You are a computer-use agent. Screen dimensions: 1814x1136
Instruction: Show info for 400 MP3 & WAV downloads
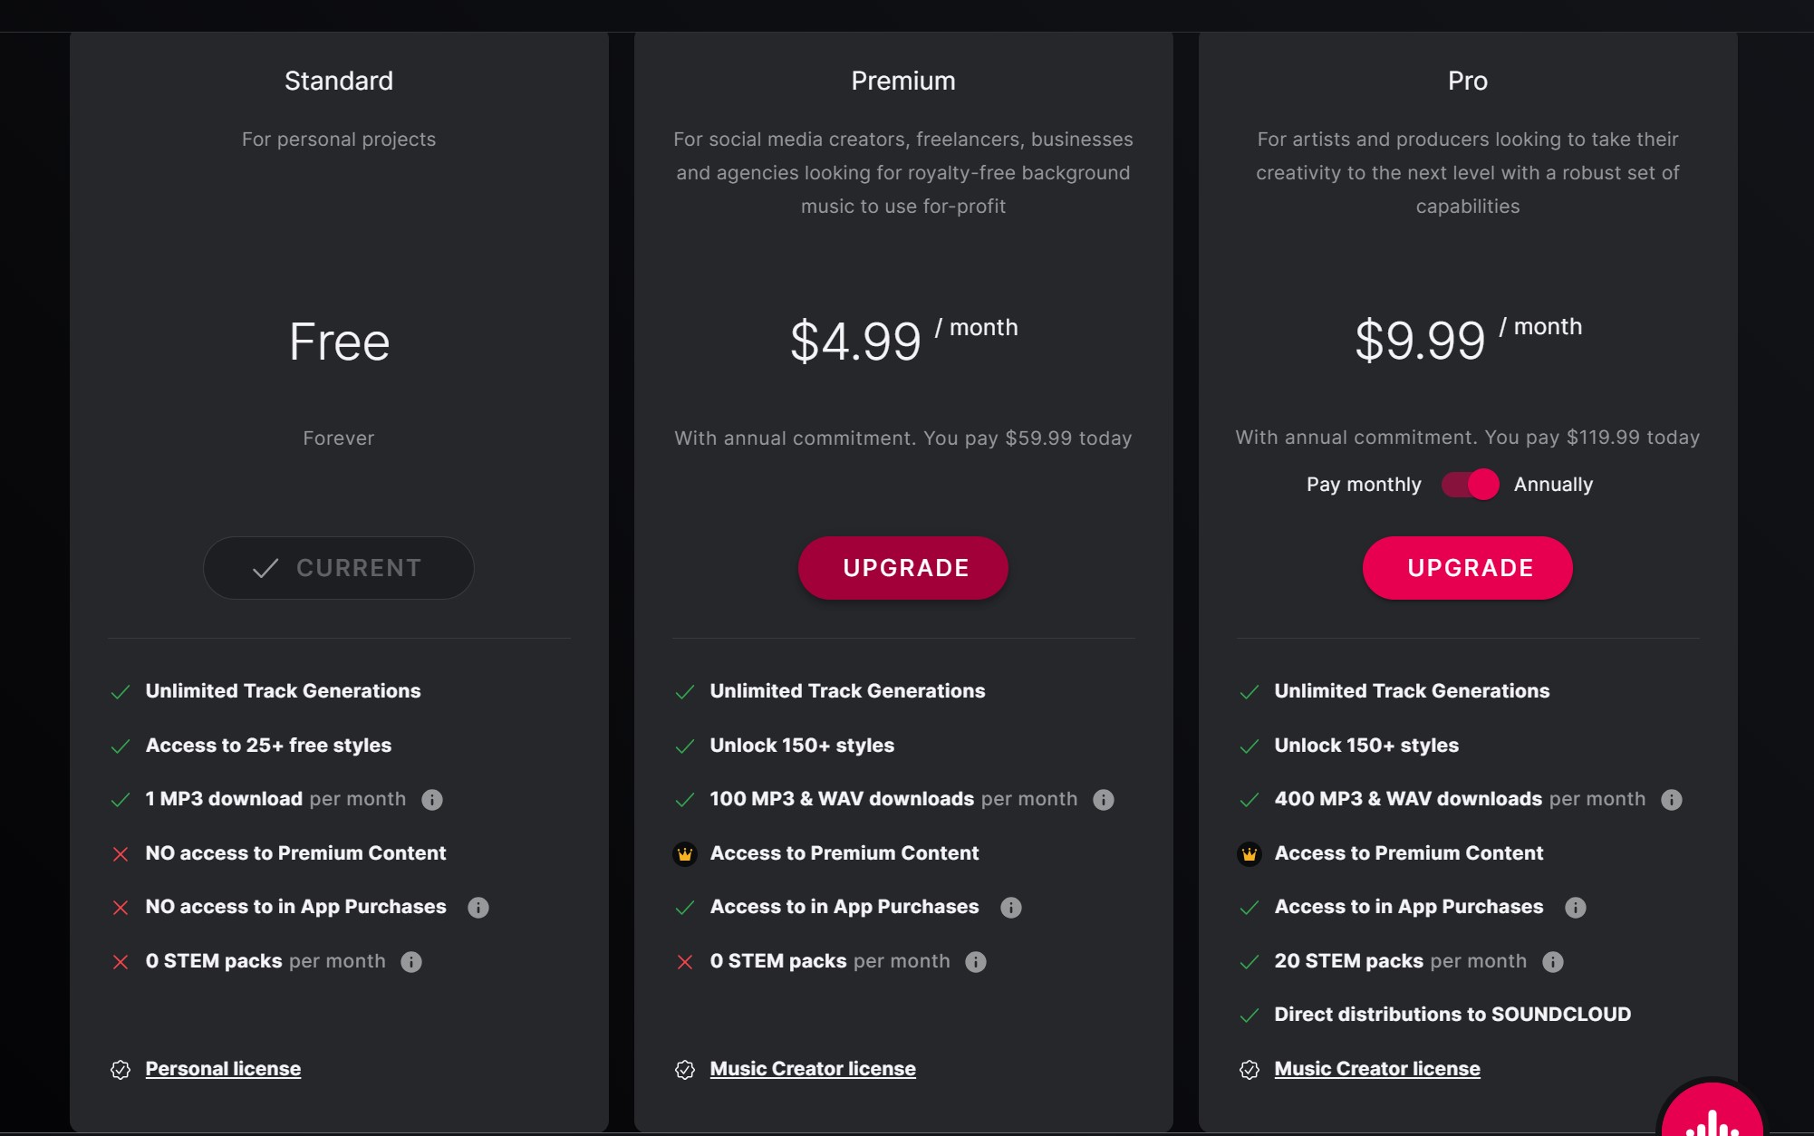click(1672, 800)
